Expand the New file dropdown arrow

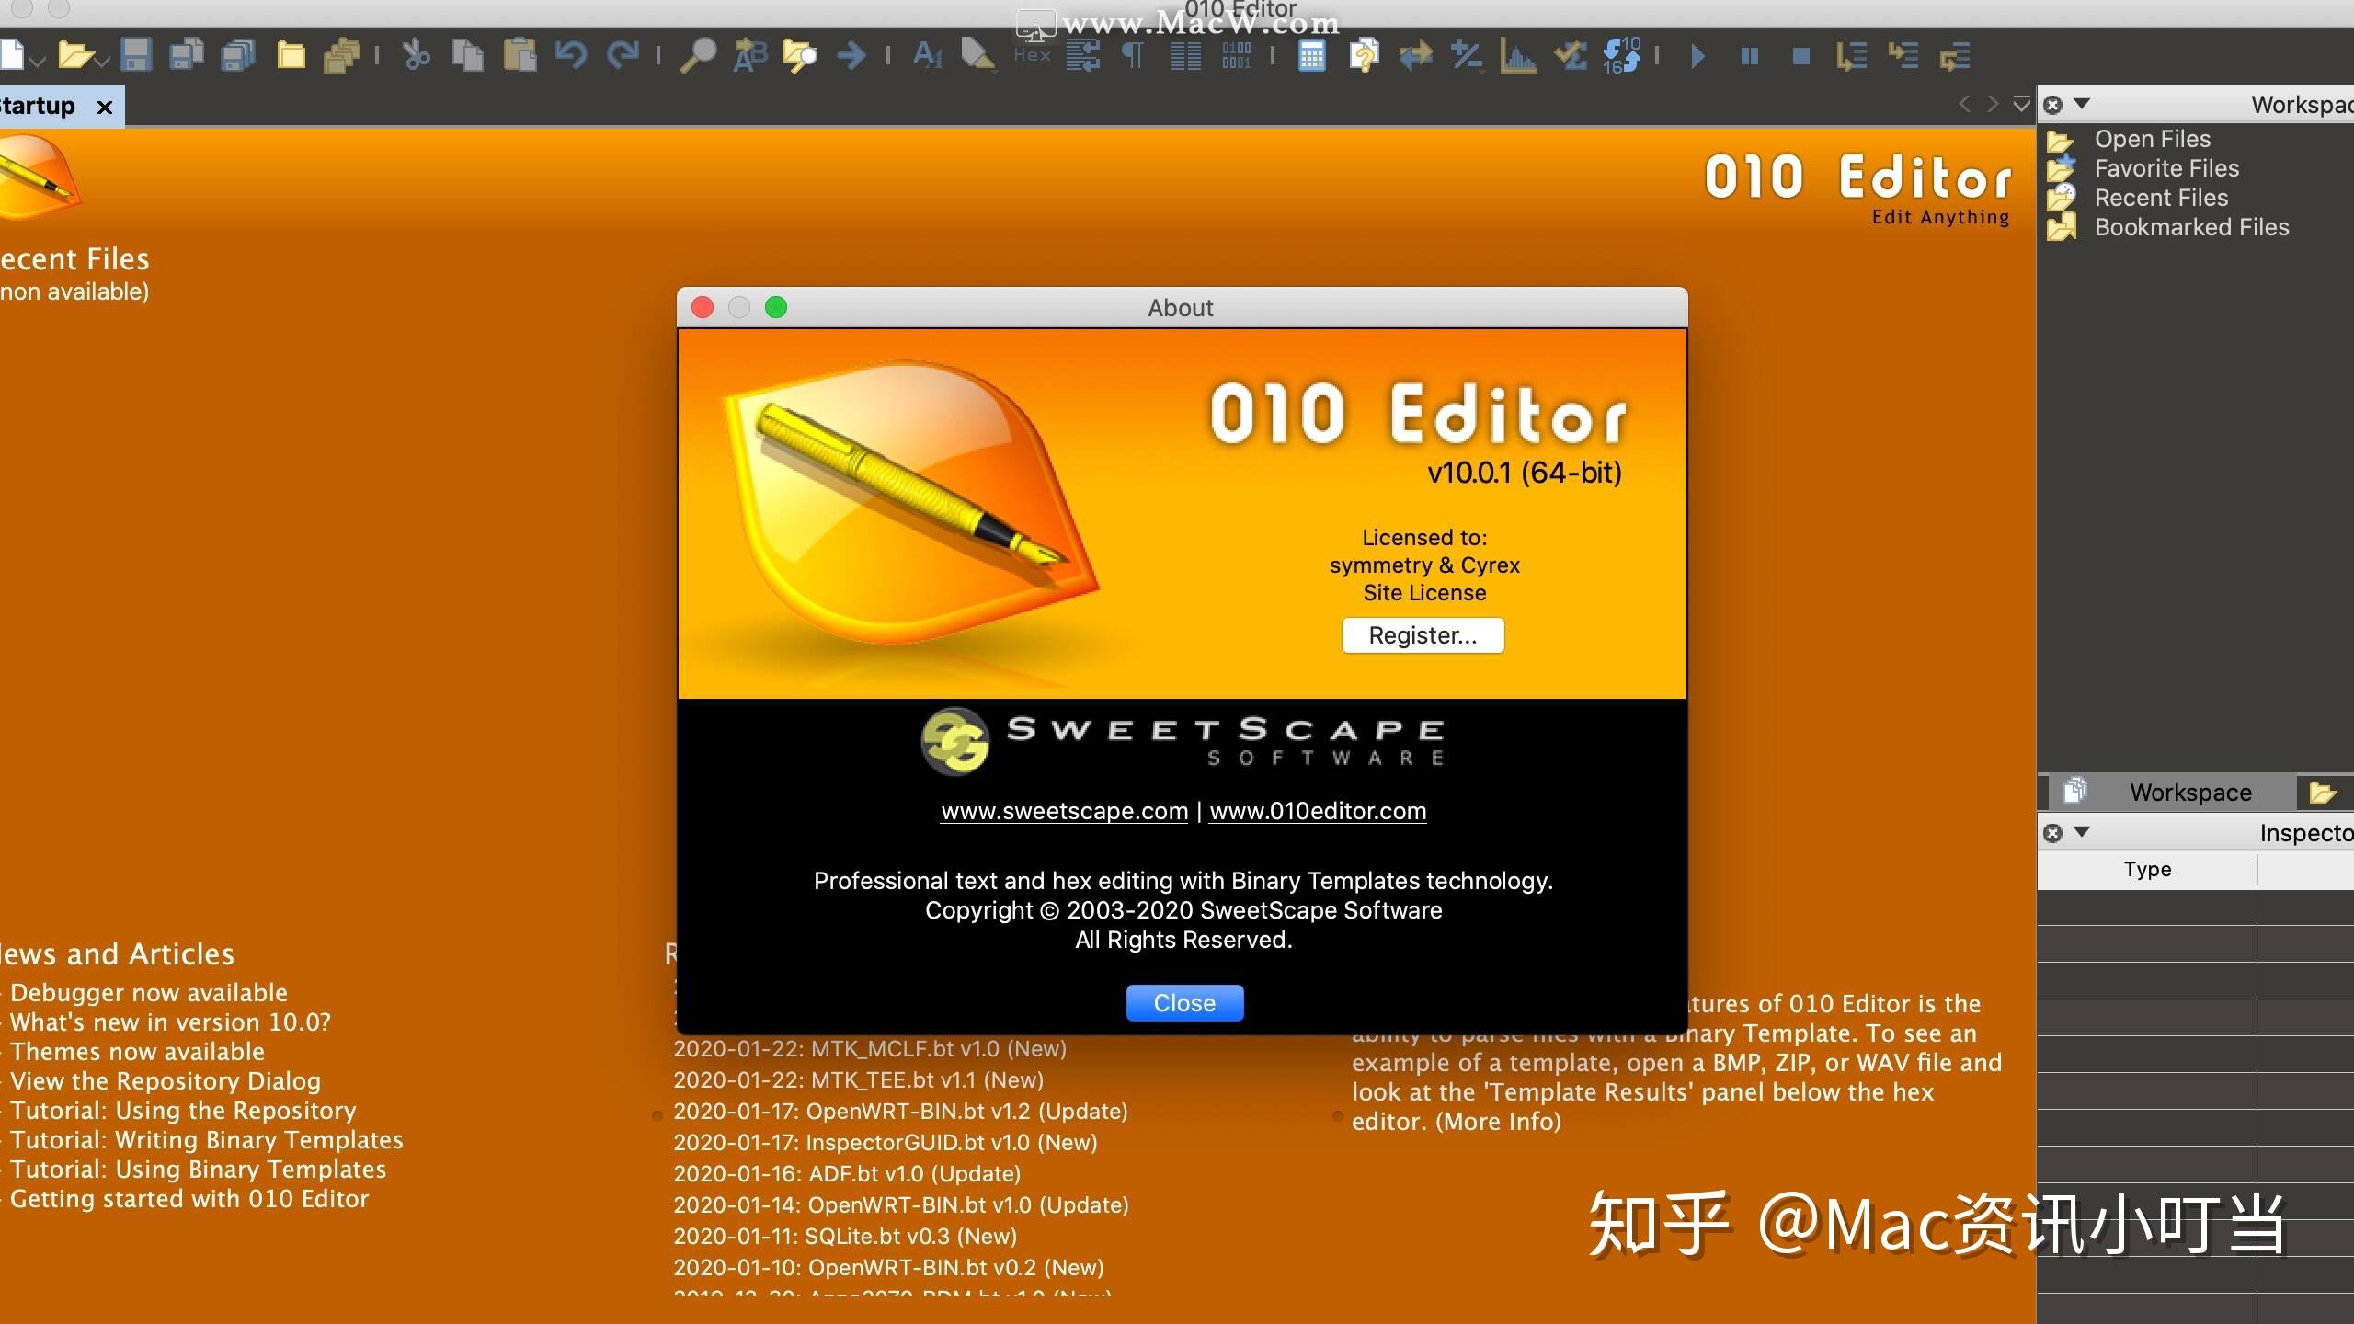38,62
